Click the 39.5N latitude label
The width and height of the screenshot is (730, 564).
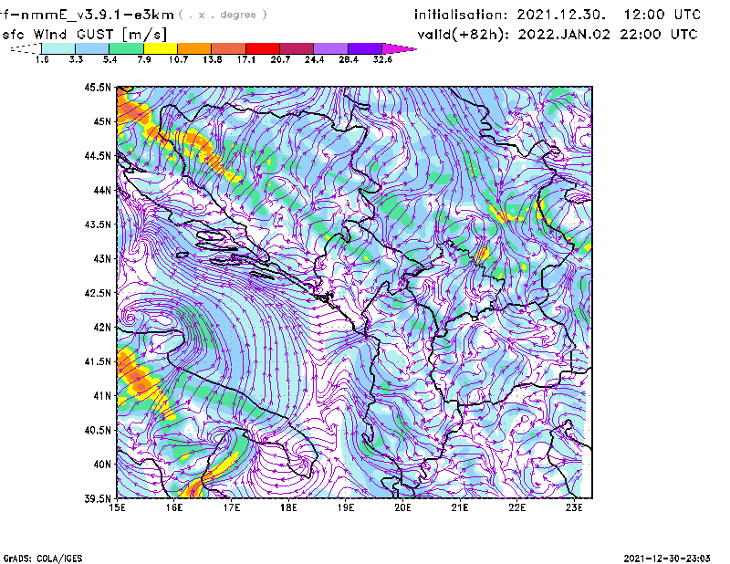pyautogui.click(x=98, y=498)
